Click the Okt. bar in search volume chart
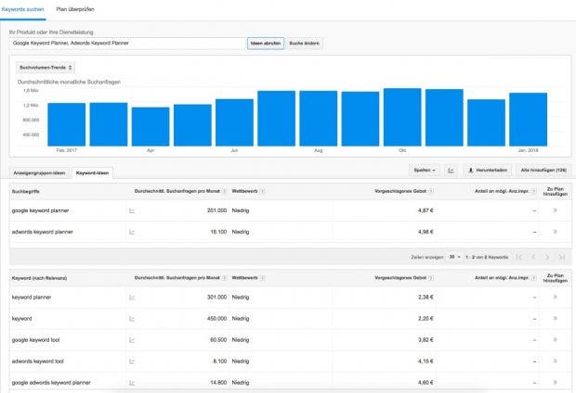The height and width of the screenshot is (393, 576). point(402,118)
